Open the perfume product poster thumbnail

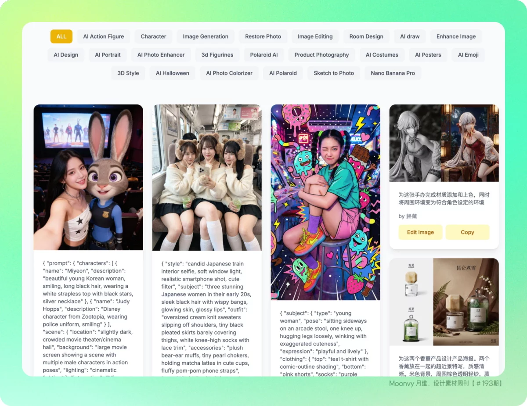pyautogui.click(x=444, y=302)
